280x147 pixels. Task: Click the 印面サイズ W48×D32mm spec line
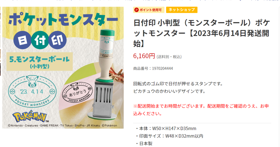coord(170,136)
